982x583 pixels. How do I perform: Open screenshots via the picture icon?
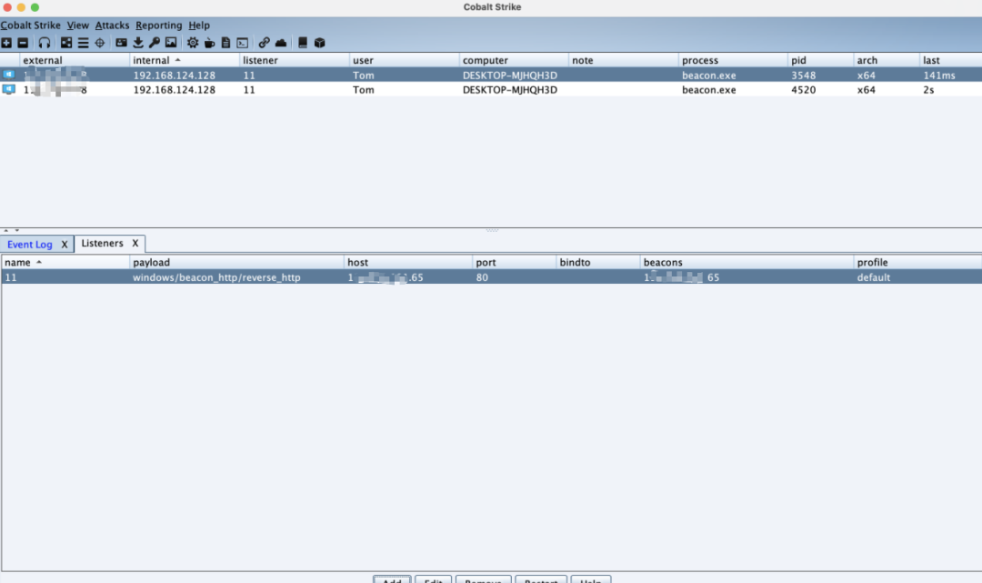click(170, 43)
